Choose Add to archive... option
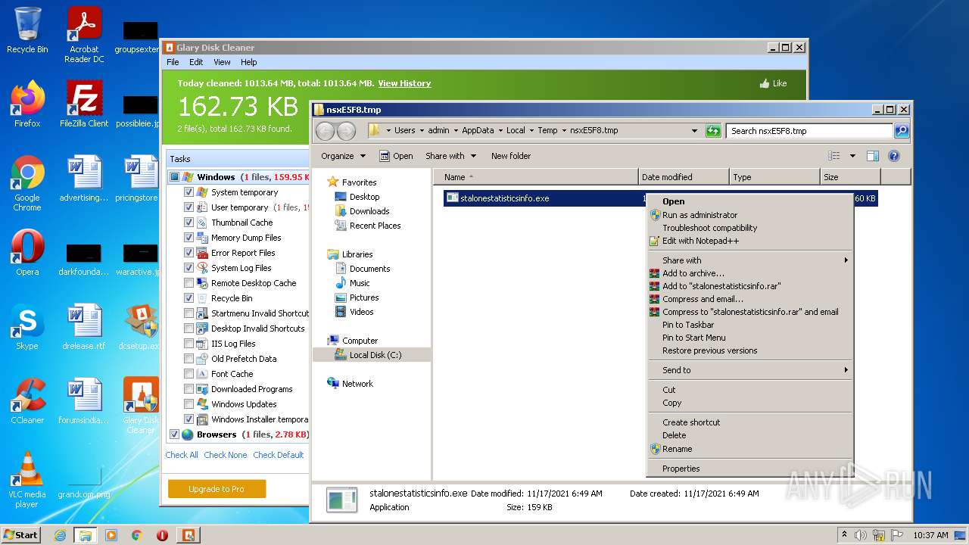 point(749,273)
